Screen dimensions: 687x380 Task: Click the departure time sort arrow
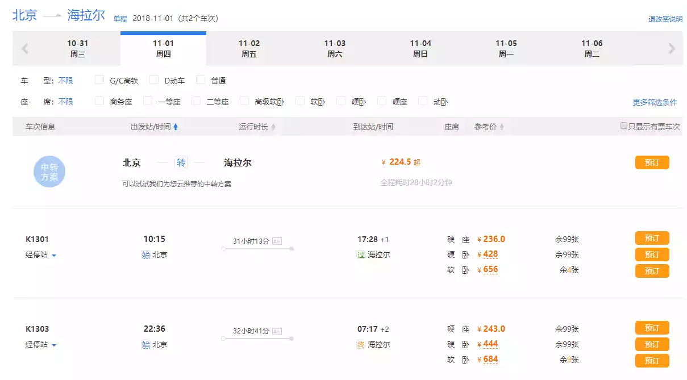[176, 127]
